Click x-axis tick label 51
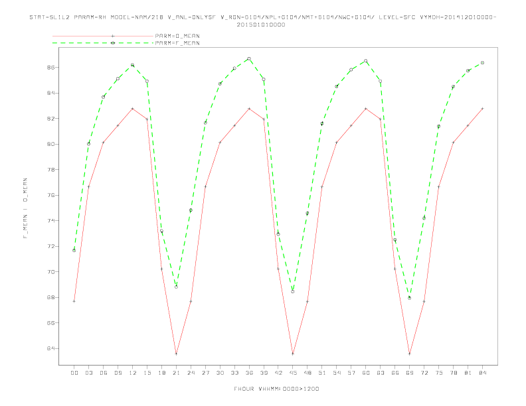526x406 pixels. coord(322,373)
